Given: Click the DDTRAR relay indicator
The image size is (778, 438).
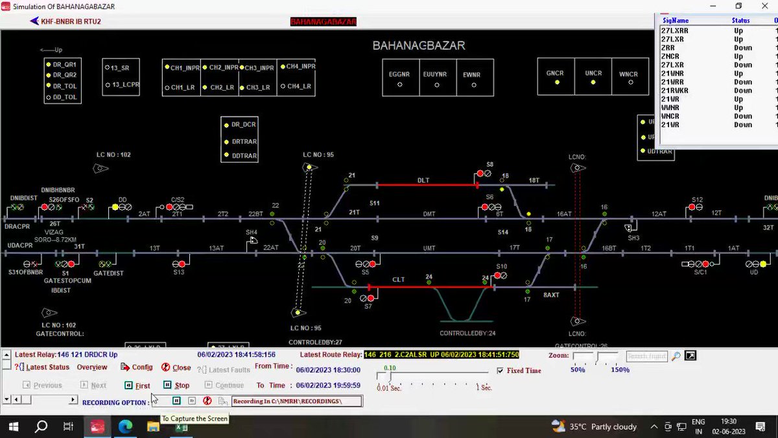Looking at the screenshot, I should tap(226, 156).
